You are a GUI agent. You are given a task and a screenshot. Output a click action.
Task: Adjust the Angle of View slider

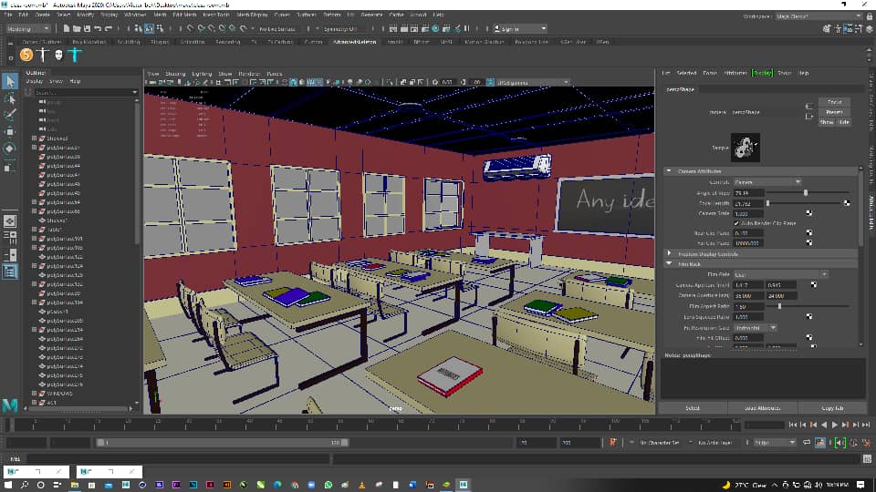point(806,192)
